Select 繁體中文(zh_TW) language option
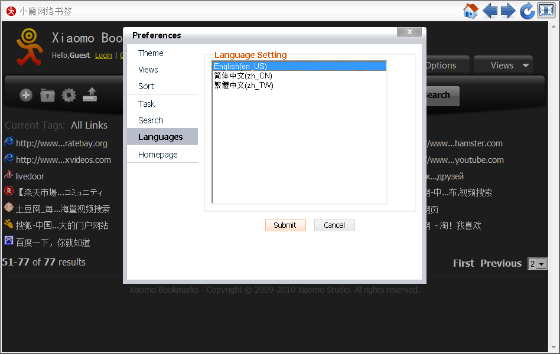This screenshot has width=560, height=354. (243, 85)
